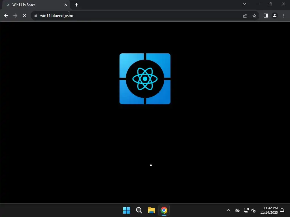The image size is (290, 217).
Task: Open network settings from the tray
Action: pos(246,210)
